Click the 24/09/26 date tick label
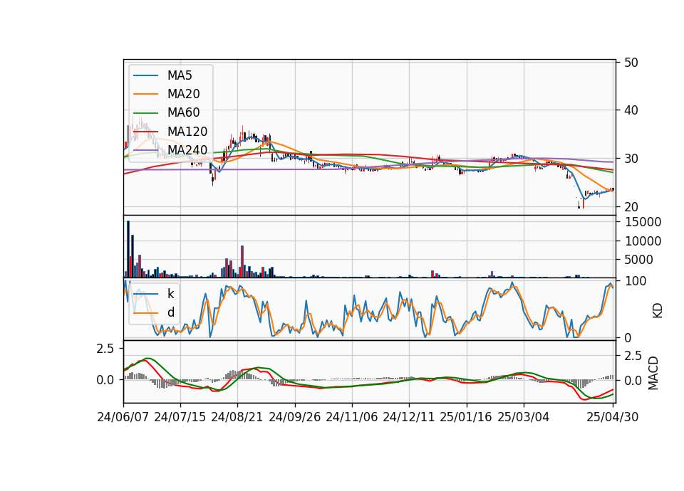684x491 pixels. (294, 417)
